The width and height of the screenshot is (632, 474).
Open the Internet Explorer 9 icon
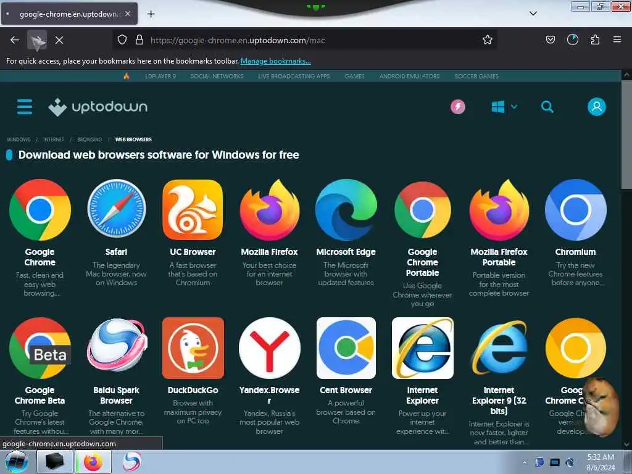[499, 347]
